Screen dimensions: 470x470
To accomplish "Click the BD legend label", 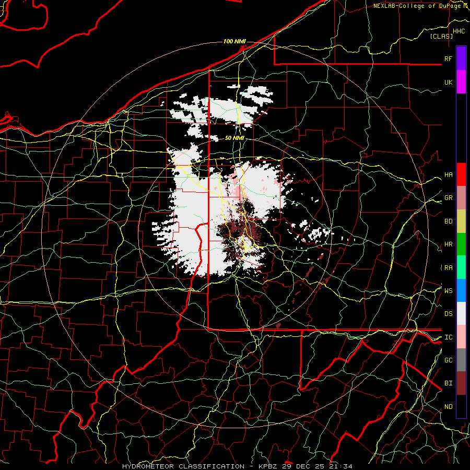I will 449,221.
